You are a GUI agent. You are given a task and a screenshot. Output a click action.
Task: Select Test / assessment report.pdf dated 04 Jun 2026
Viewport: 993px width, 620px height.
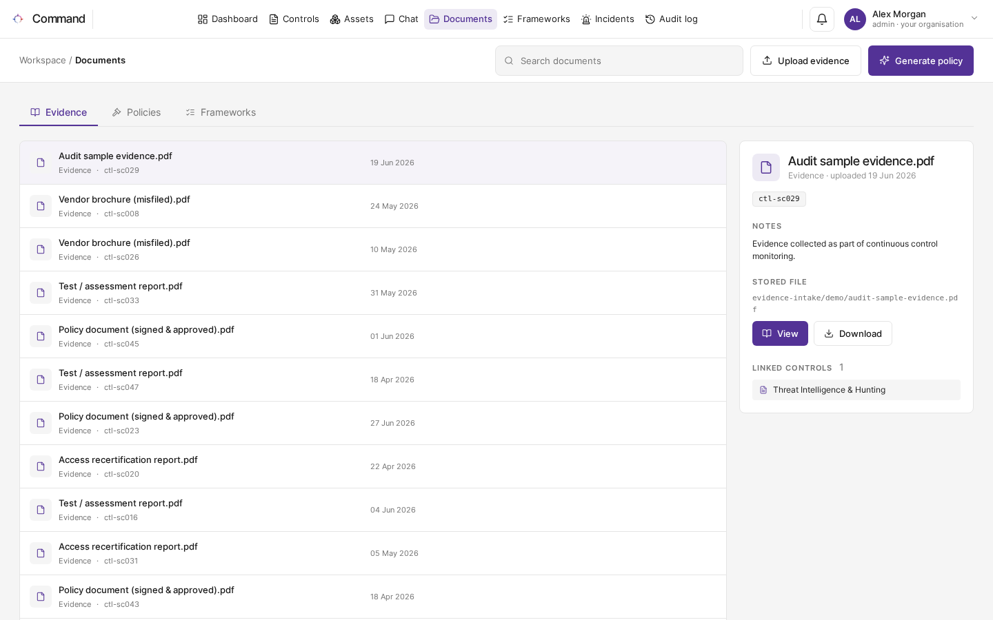point(373,510)
